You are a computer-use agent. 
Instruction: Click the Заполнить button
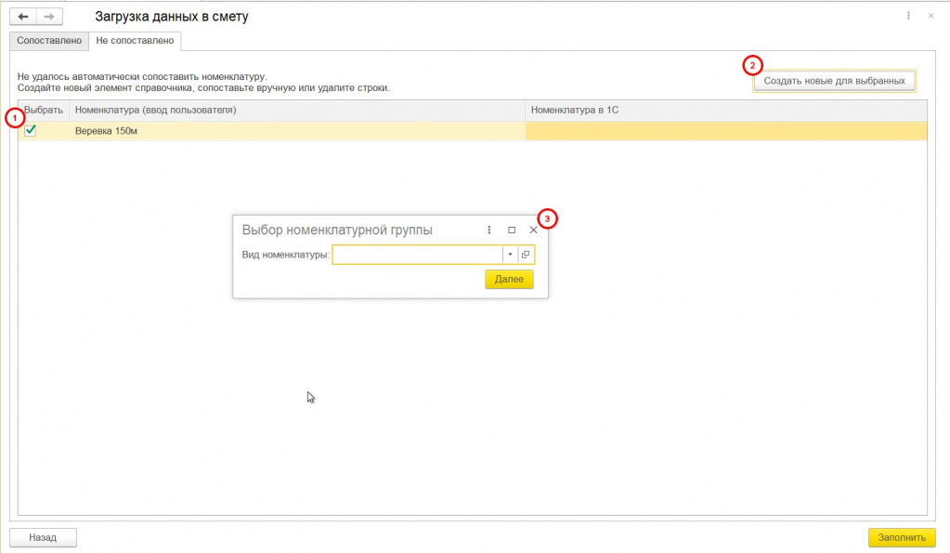pyautogui.click(x=902, y=537)
